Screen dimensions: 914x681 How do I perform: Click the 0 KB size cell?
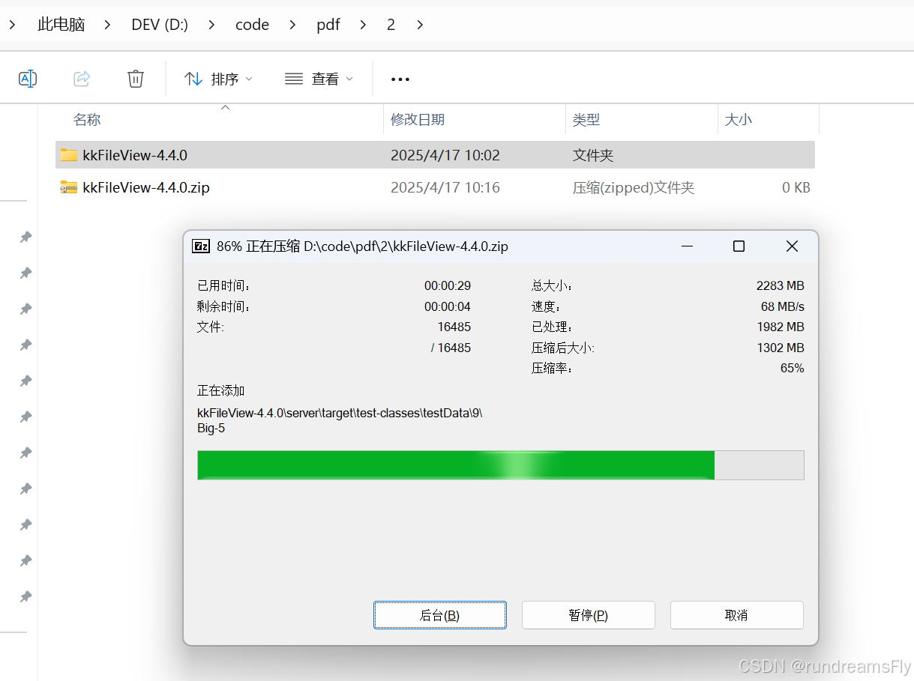coord(796,188)
